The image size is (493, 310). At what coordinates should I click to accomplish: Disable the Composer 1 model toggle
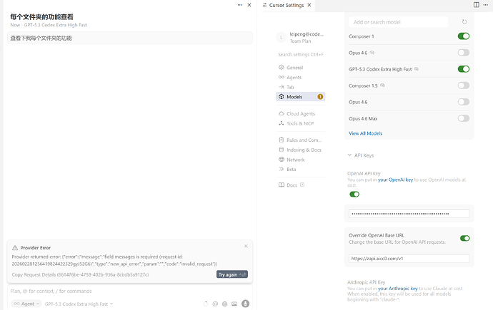point(464,36)
